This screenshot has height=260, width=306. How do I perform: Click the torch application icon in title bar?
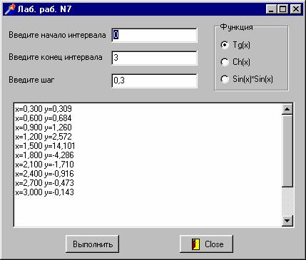(x=10, y=10)
